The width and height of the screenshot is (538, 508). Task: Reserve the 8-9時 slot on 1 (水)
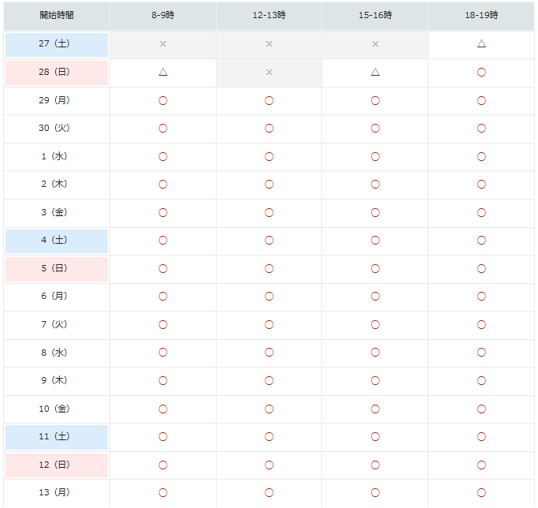[x=163, y=157]
